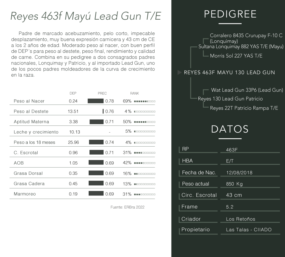Click the Grasa Cadera DEP value 0.45

point(73,184)
